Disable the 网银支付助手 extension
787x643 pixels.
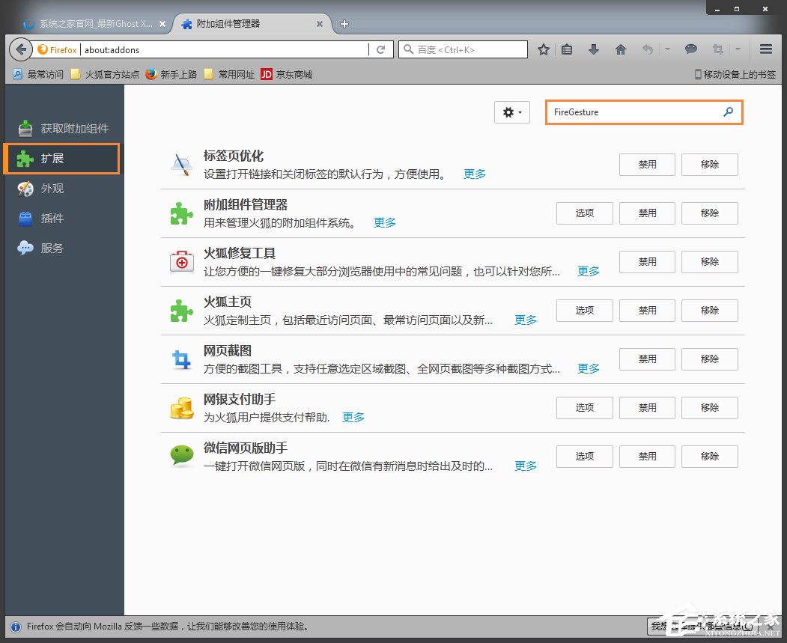(646, 407)
